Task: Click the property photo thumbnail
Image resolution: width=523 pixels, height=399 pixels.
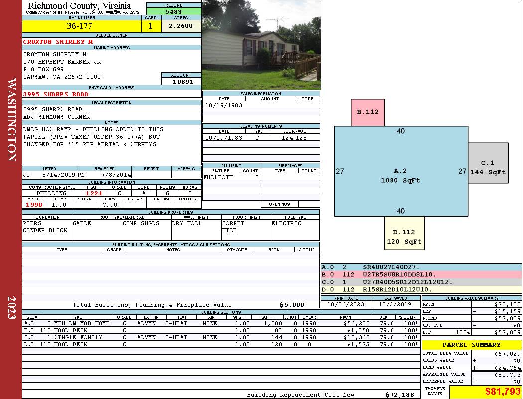Action: [x=261, y=45]
